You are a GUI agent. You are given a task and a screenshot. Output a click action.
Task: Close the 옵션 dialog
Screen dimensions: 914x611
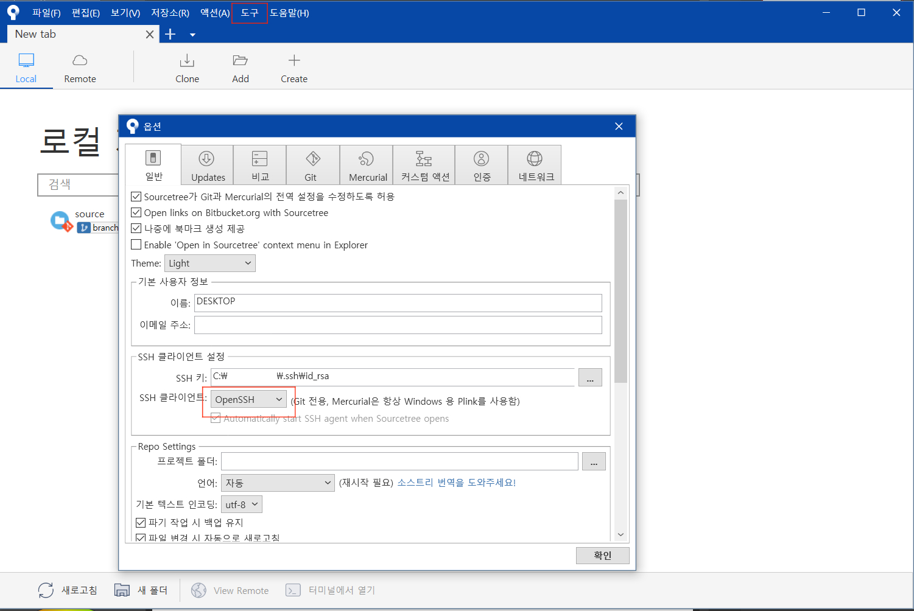(619, 126)
